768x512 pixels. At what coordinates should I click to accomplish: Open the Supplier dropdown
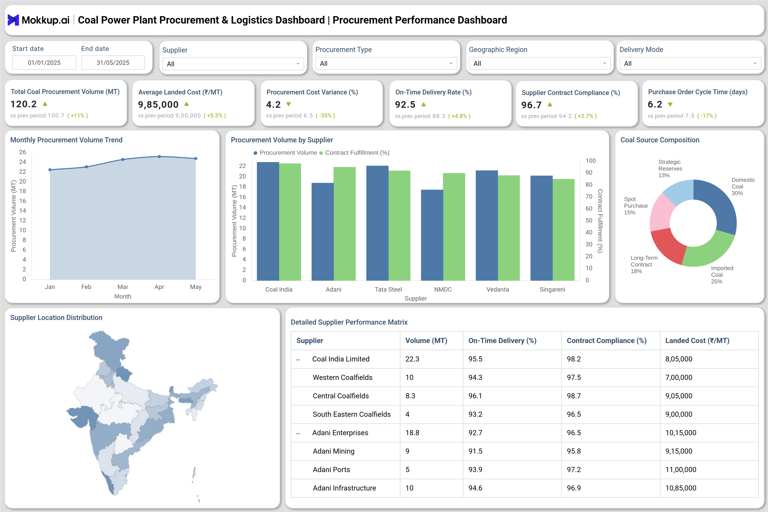click(233, 64)
